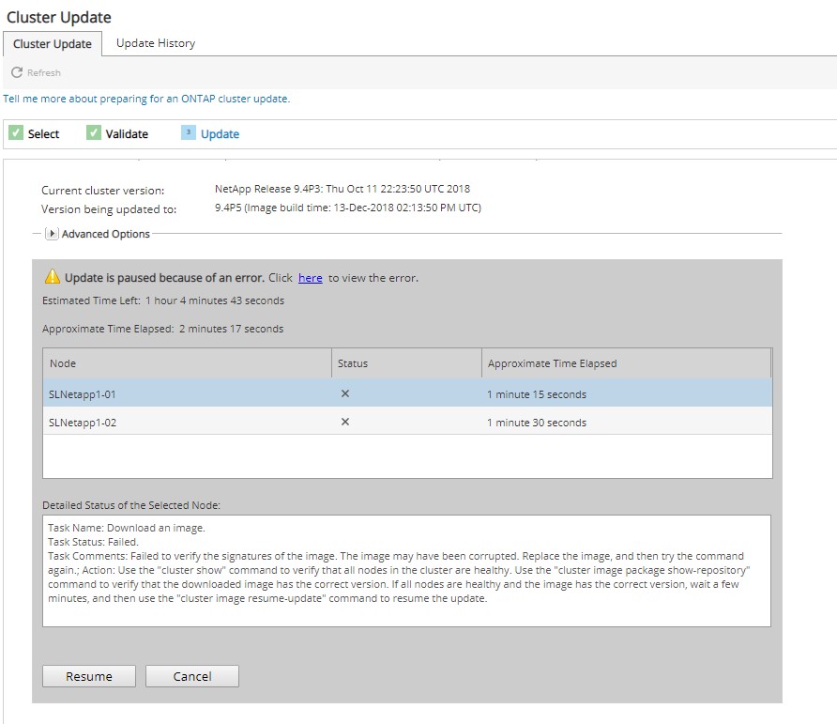The image size is (837, 724).
Task: Select the Cluster Update tab
Action: click(x=53, y=44)
